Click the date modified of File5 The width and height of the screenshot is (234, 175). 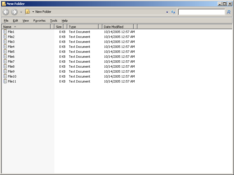(x=119, y=52)
